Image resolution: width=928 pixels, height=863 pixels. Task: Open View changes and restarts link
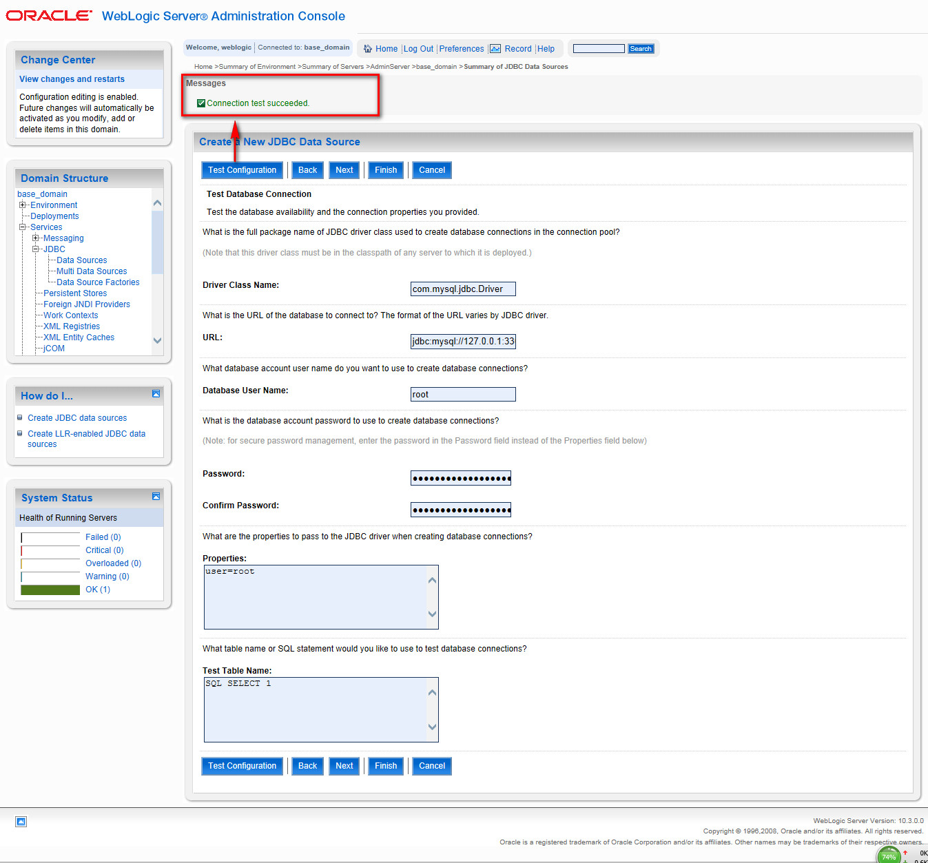tap(72, 79)
